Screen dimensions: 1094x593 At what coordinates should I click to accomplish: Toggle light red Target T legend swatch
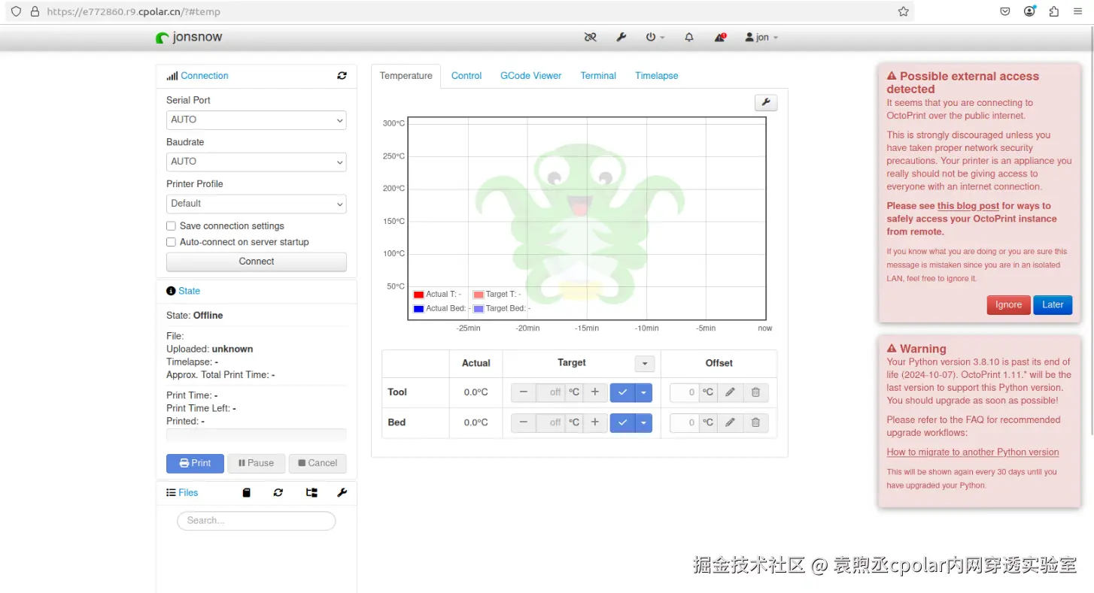(478, 295)
